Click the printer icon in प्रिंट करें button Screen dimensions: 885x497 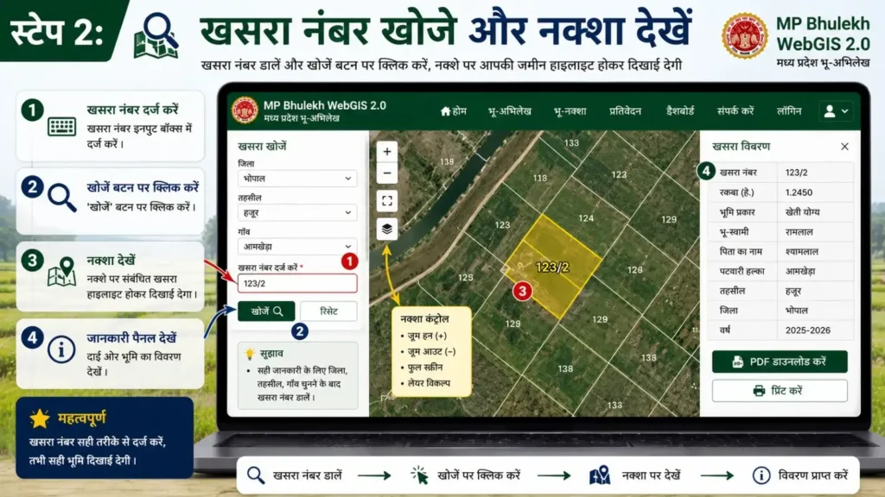click(759, 391)
